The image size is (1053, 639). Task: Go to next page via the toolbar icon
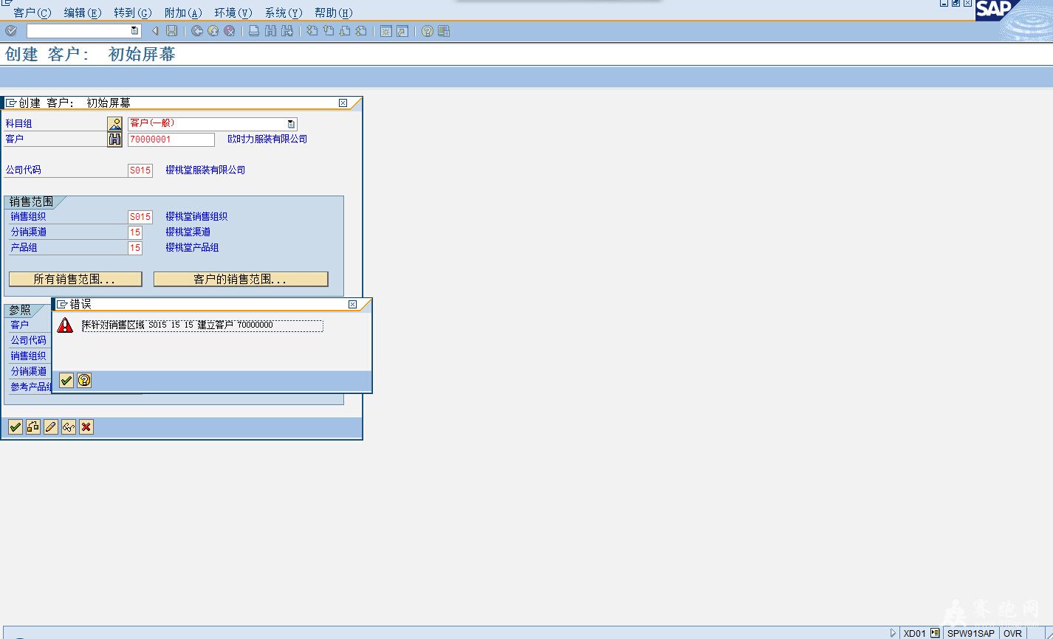[x=345, y=31]
